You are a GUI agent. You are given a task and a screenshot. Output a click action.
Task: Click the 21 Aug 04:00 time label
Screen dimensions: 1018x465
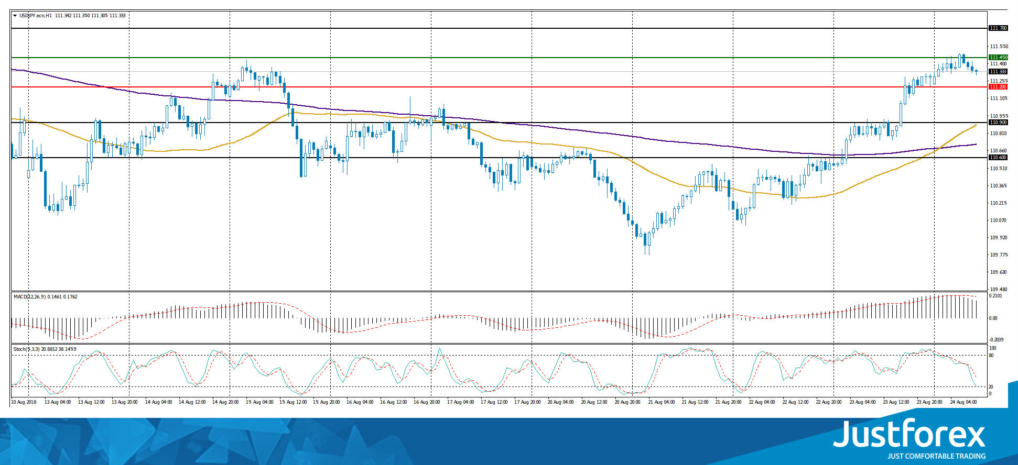pyautogui.click(x=662, y=402)
